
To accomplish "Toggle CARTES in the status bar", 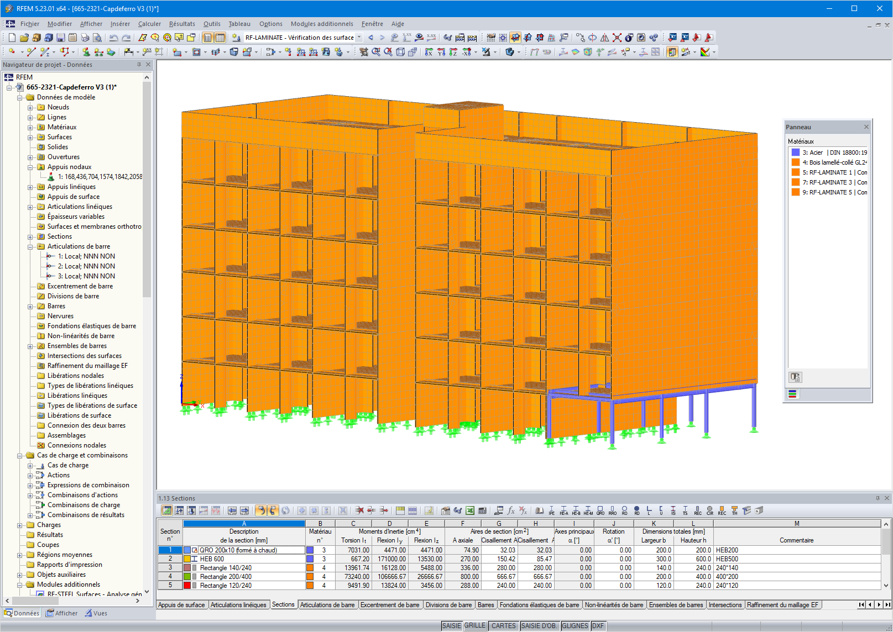I will [504, 626].
